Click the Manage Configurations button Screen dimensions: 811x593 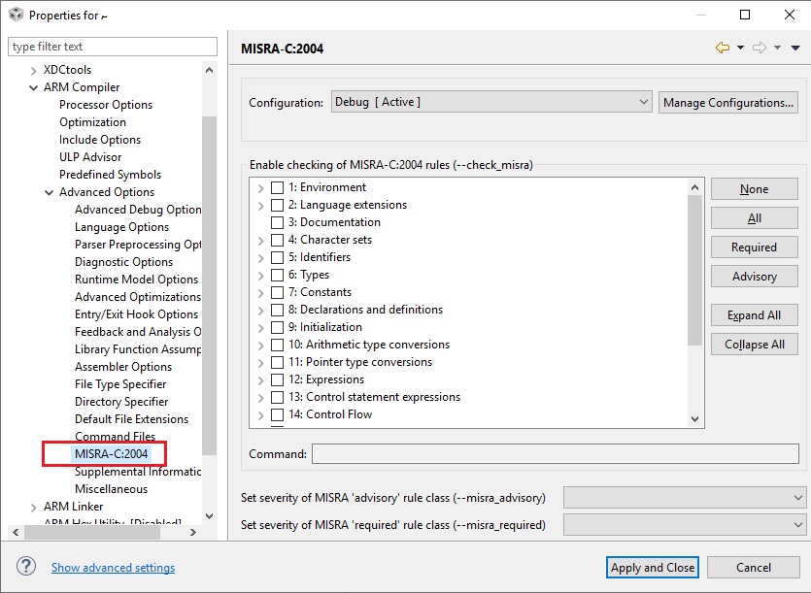tap(727, 102)
